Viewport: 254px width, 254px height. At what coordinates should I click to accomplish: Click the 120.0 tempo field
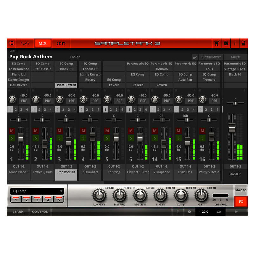[x=204, y=211]
